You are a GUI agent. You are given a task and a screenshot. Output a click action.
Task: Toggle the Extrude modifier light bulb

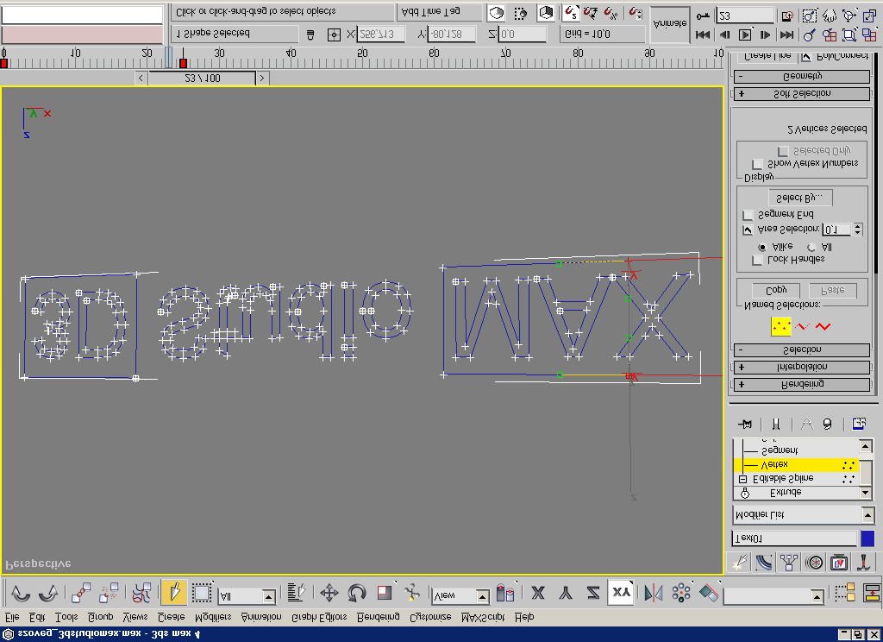(745, 494)
